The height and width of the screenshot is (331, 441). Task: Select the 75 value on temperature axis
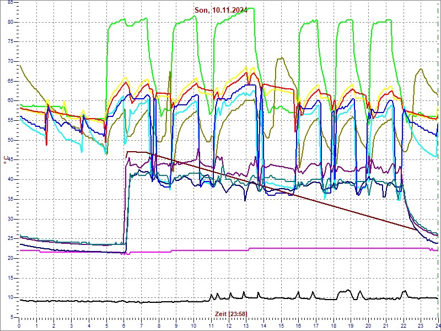point(9,42)
